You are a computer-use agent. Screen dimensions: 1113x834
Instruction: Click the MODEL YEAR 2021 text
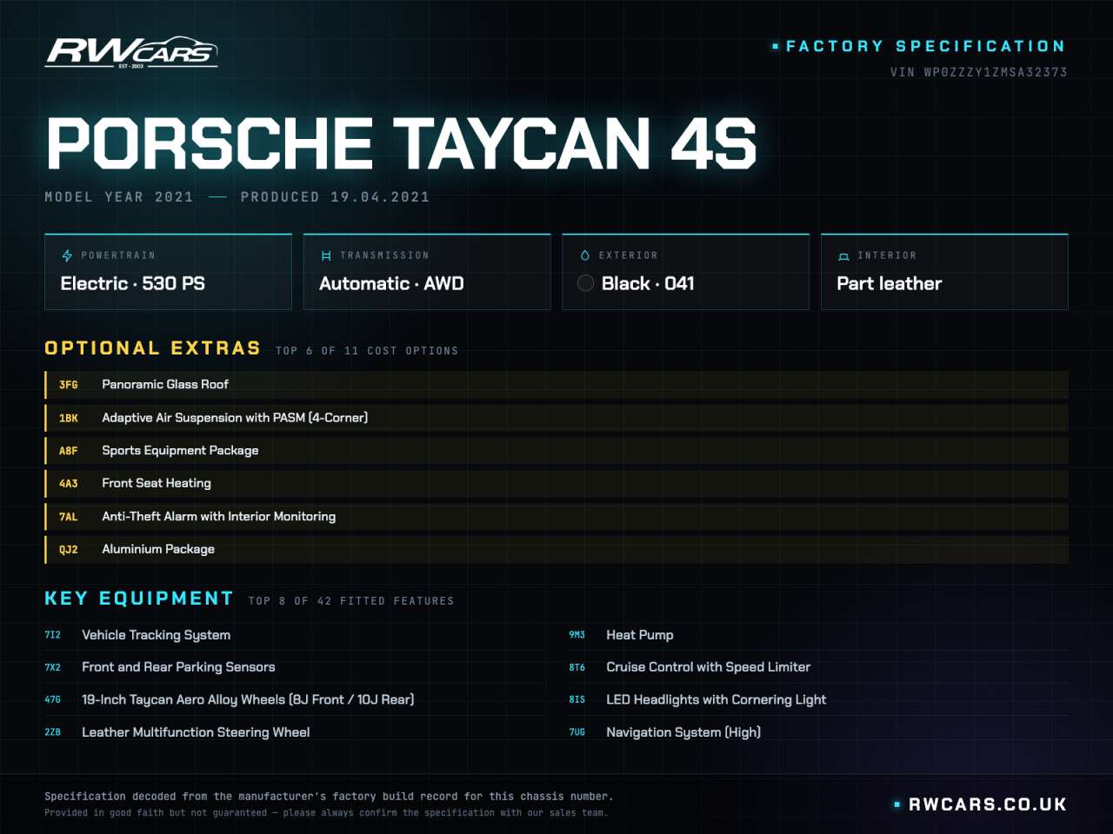point(119,197)
